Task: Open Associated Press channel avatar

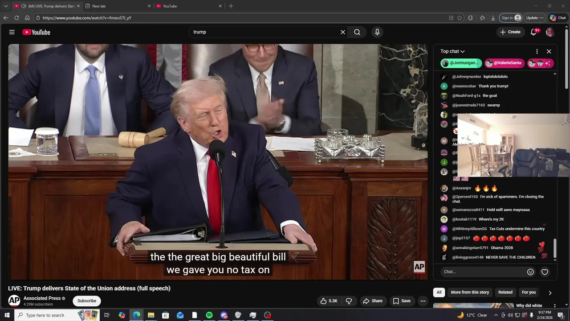Action: pos(14,300)
